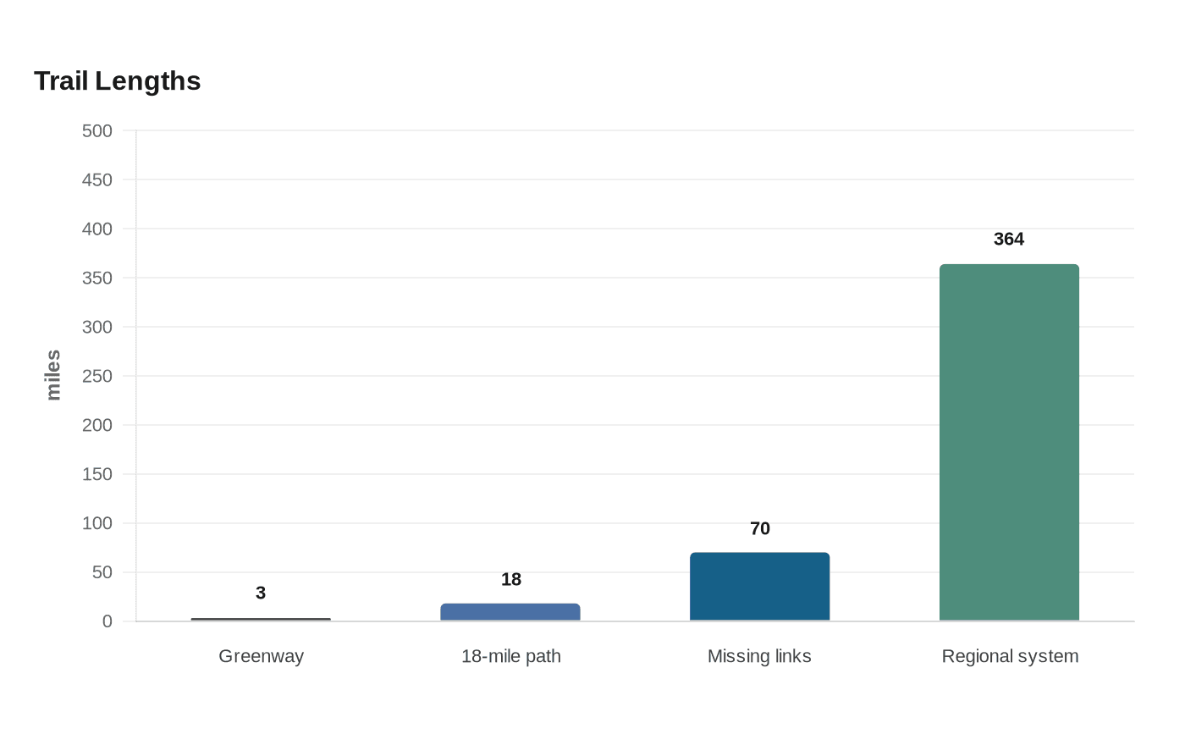Click the 18 data label
The width and height of the screenshot is (1185, 745).
[x=511, y=580]
